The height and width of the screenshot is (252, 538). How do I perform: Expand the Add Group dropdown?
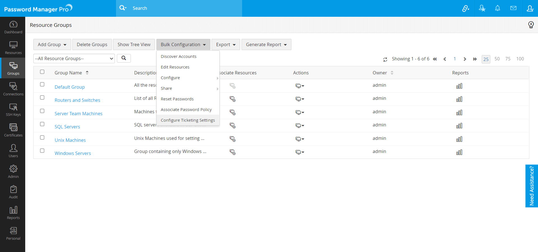point(52,44)
